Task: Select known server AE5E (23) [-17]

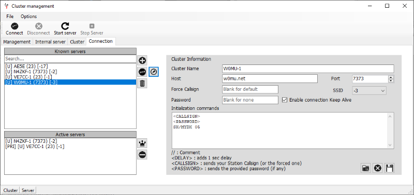Action: 70,67
